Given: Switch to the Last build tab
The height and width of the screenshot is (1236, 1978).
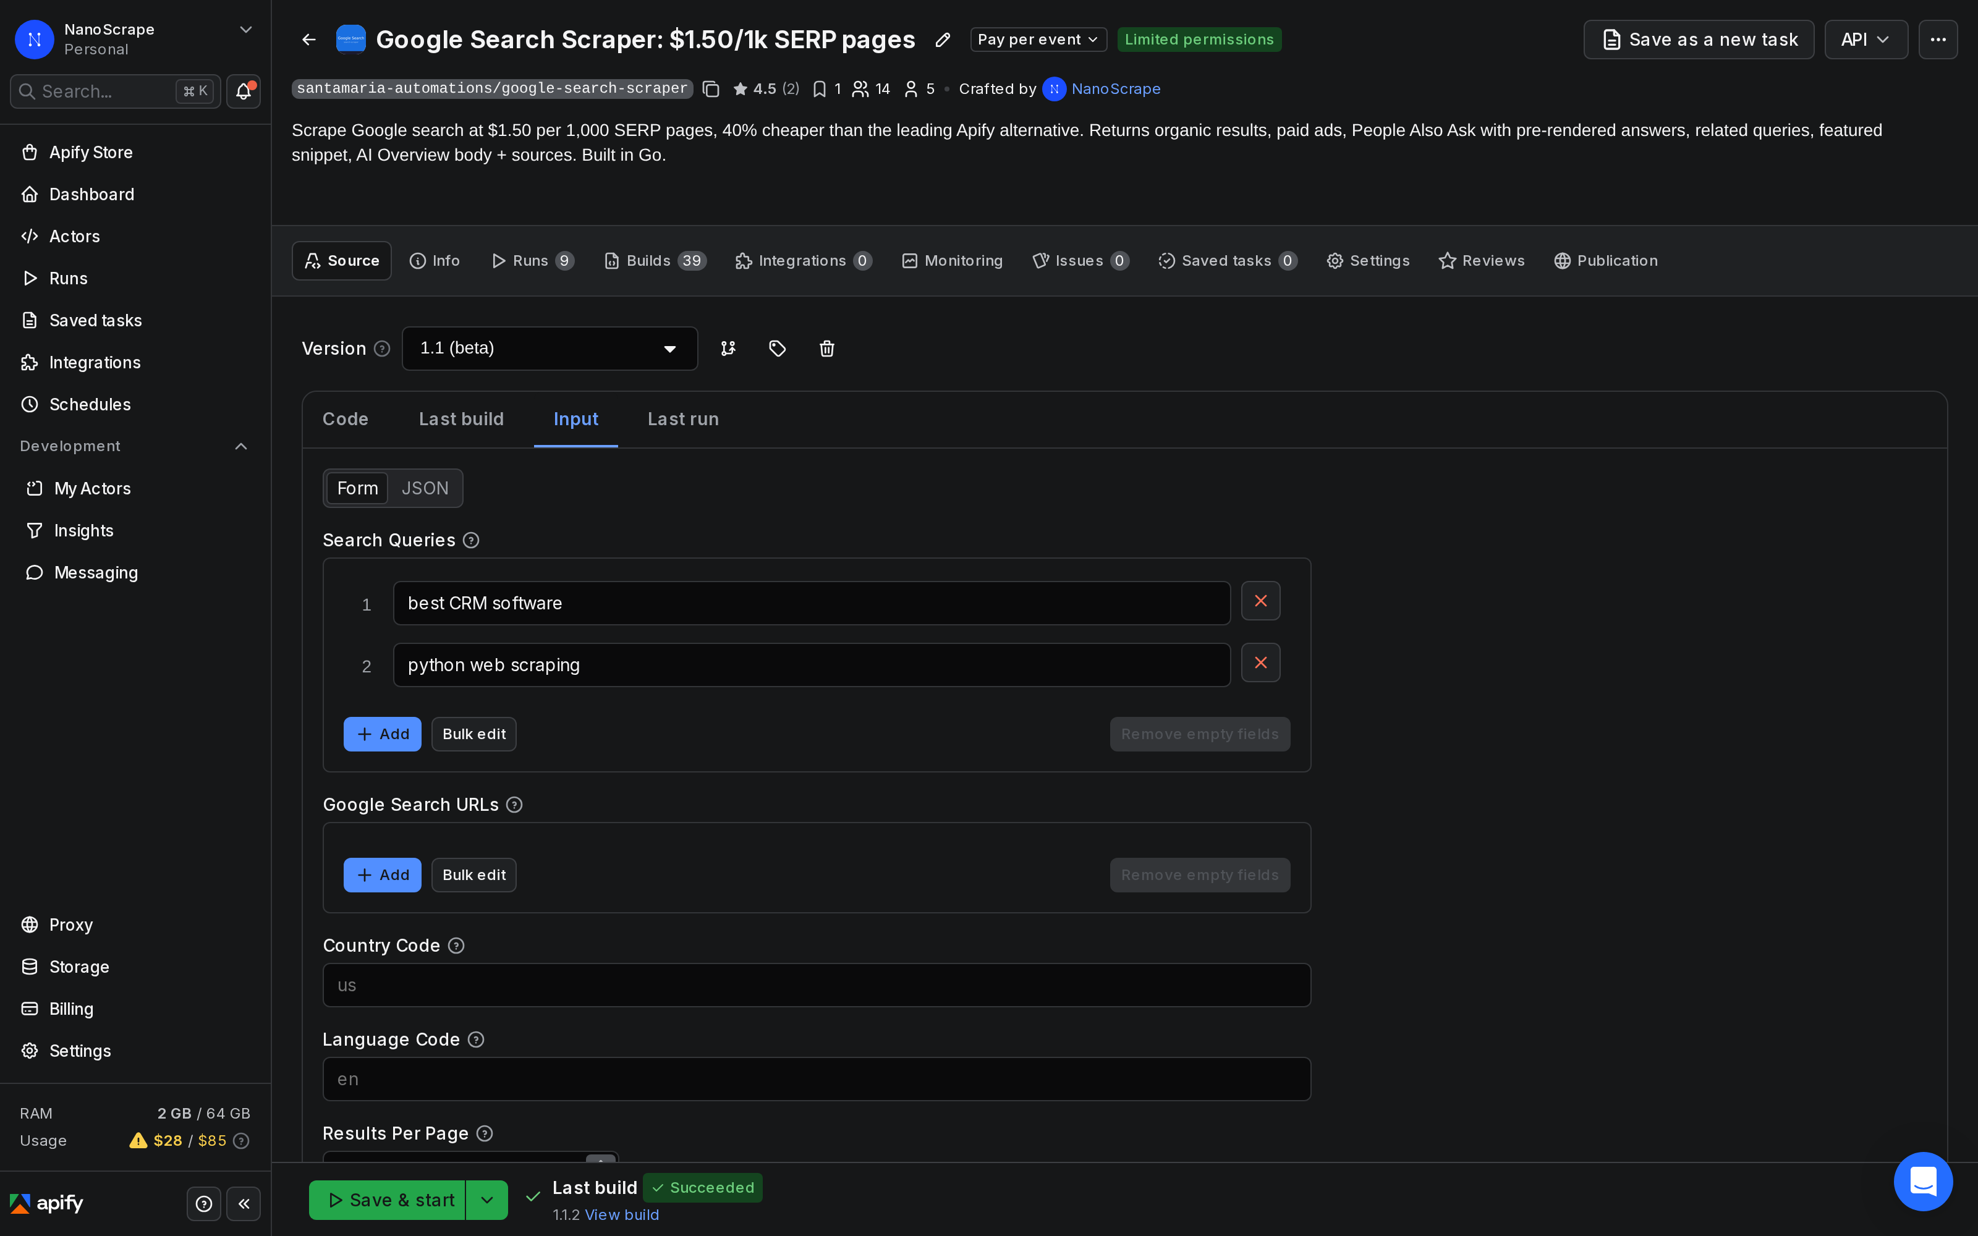Looking at the screenshot, I should [461, 420].
